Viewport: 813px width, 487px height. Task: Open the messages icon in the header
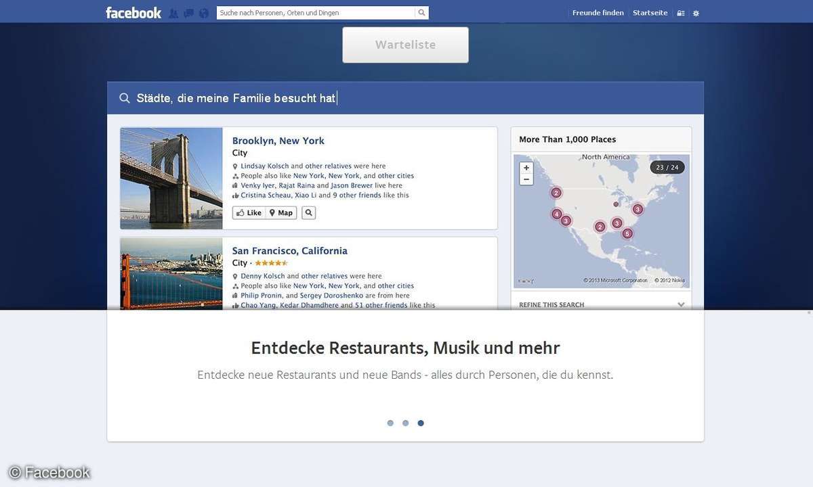pyautogui.click(x=188, y=13)
